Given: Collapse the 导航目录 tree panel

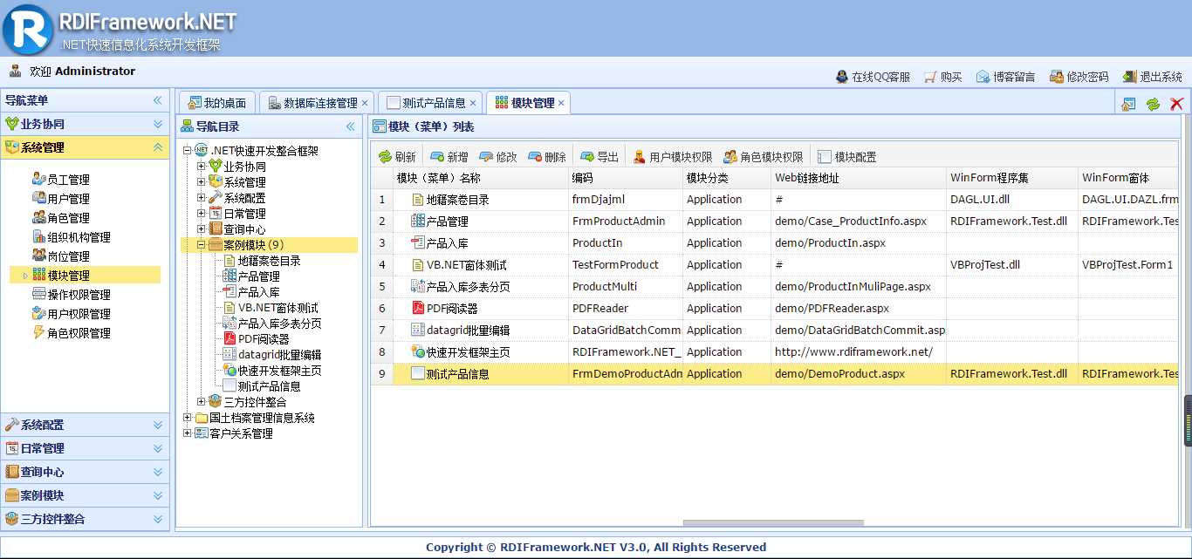Looking at the screenshot, I should [351, 126].
